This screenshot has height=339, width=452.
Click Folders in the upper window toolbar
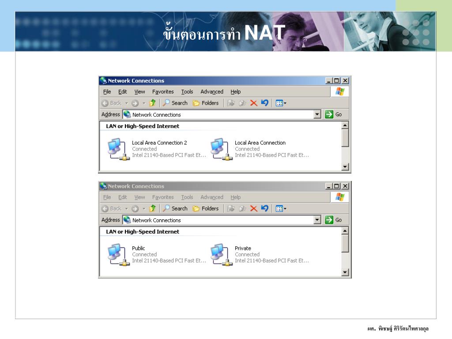click(206, 103)
